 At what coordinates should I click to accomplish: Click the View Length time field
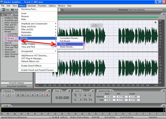tap(134, 100)
